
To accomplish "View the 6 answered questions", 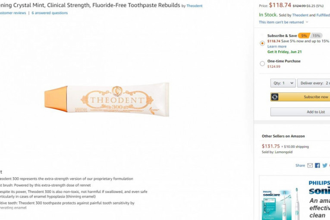I will tap(50, 13).
